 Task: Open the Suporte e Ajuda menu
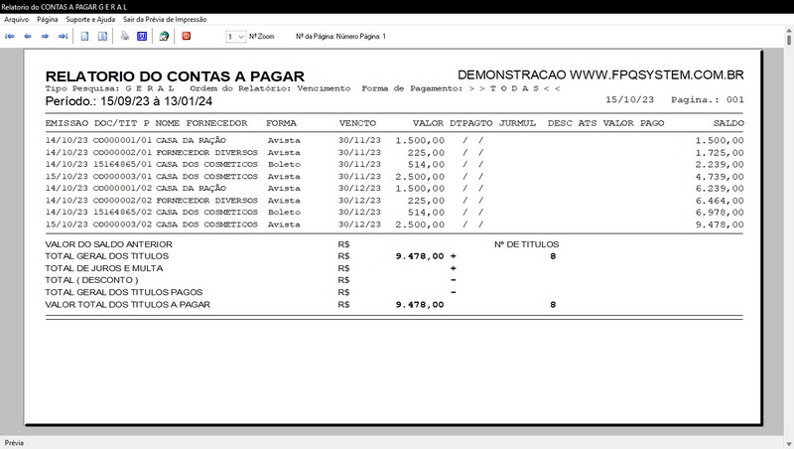pos(90,19)
